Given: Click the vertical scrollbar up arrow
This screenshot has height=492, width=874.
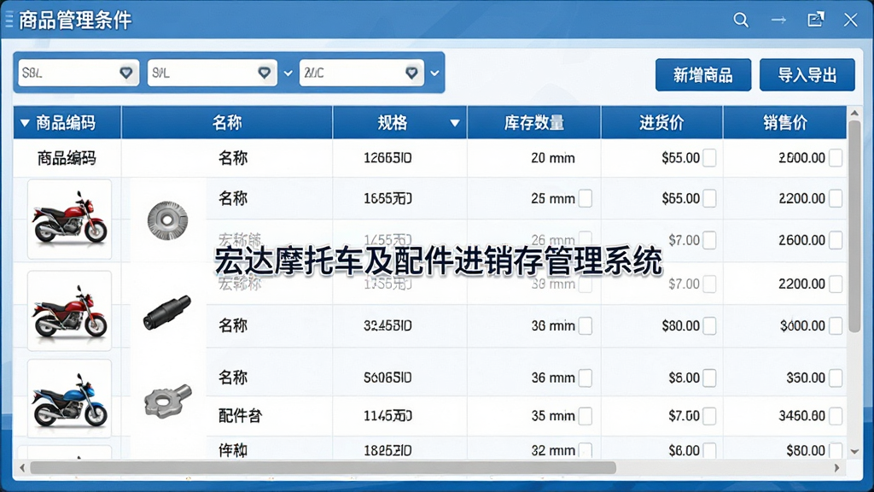Looking at the screenshot, I should 854,114.
